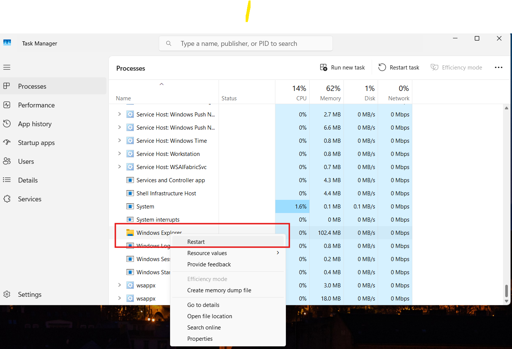Expand Service Host: WSAIFabricSvc
Image resolution: width=512 pixels, height=349 pixels.
tap(119, 167)
